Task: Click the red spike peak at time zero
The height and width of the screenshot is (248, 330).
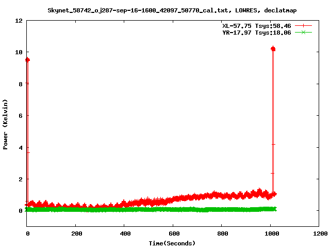Action: tap(27, 60)
